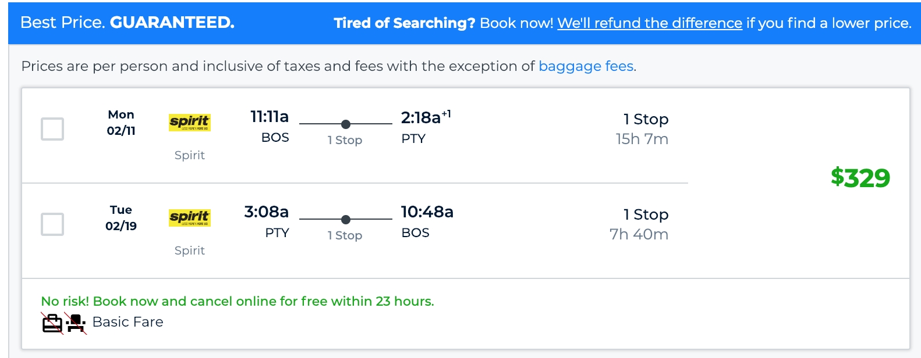The image size is (921, 358).
Task: Click the 11:11a BOS departure time
Action: point(270,117)
